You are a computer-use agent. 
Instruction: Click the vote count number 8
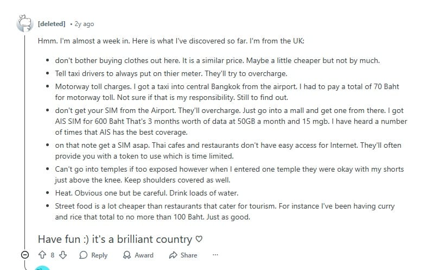pos(53,255)
